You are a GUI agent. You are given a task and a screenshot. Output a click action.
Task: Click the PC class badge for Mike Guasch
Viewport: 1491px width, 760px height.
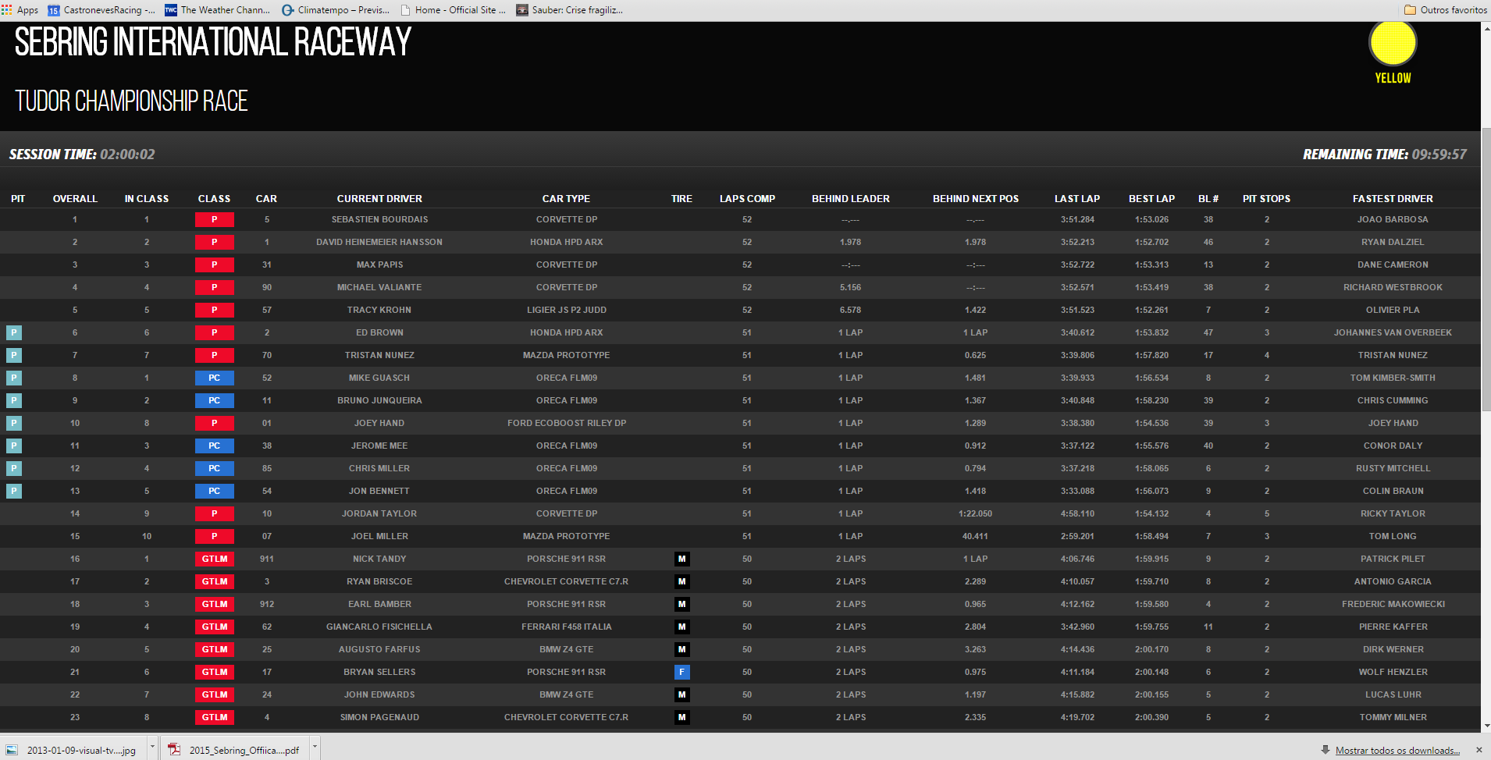(x=214, y=378)
